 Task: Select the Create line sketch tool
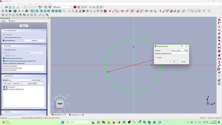[113, 11]
